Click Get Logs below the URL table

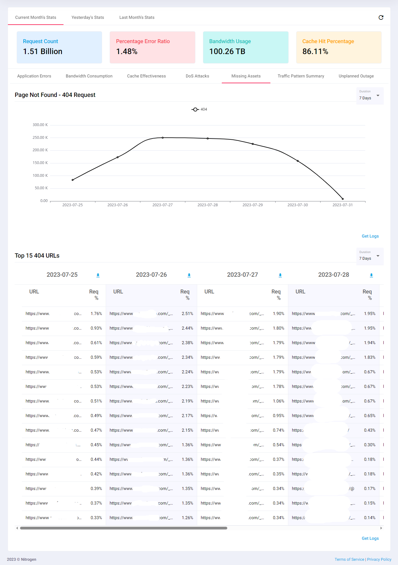370,538
